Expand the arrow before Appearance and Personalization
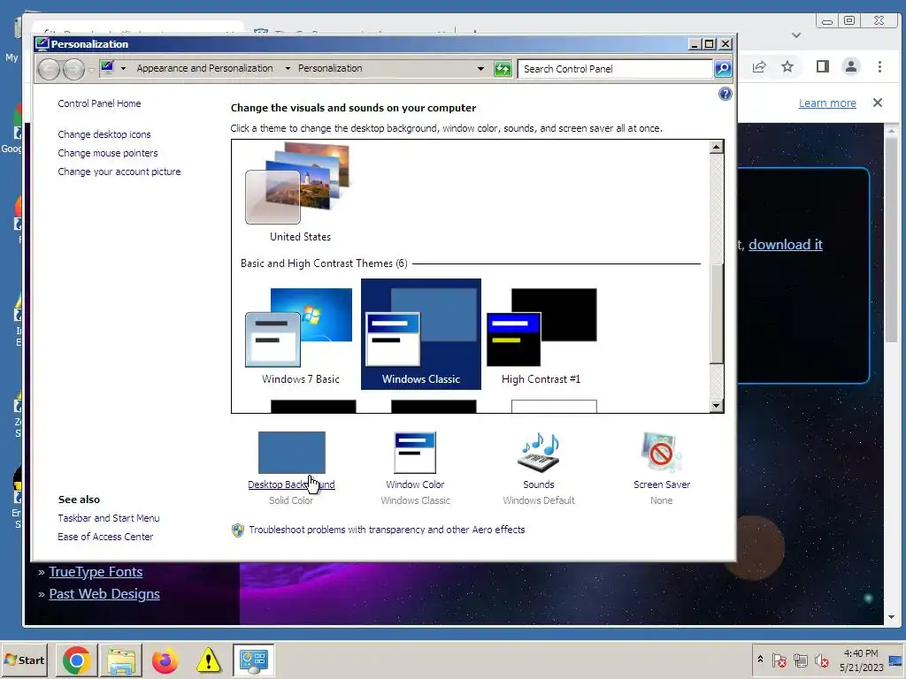Viewport: 906px width, 679px height. click(123, 68)
